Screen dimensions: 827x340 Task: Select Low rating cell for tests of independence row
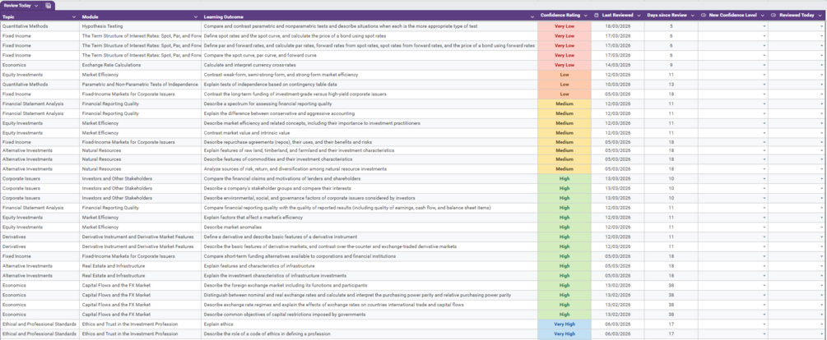(x=564, y=85)
